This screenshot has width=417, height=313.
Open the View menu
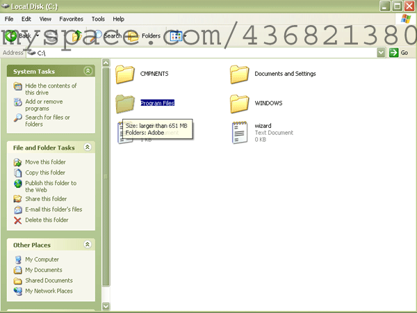tap(45, 19)
